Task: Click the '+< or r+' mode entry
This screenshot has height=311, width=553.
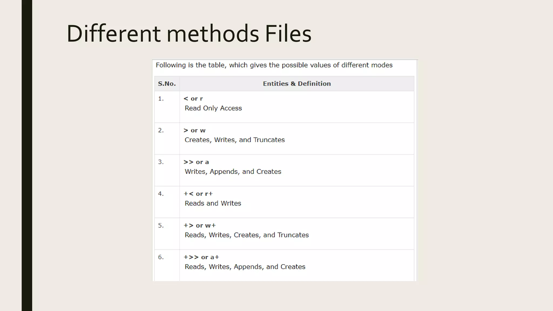Action: coord(198,194)
